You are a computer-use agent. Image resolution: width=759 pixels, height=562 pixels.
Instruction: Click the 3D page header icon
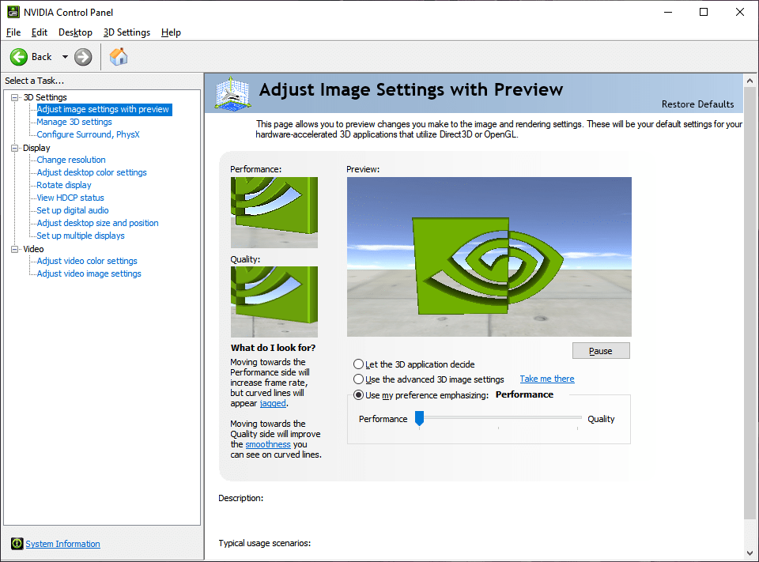tap(232, 93)
